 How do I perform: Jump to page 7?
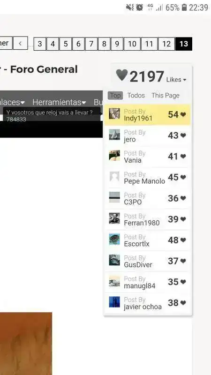click(x=91, y=44)
